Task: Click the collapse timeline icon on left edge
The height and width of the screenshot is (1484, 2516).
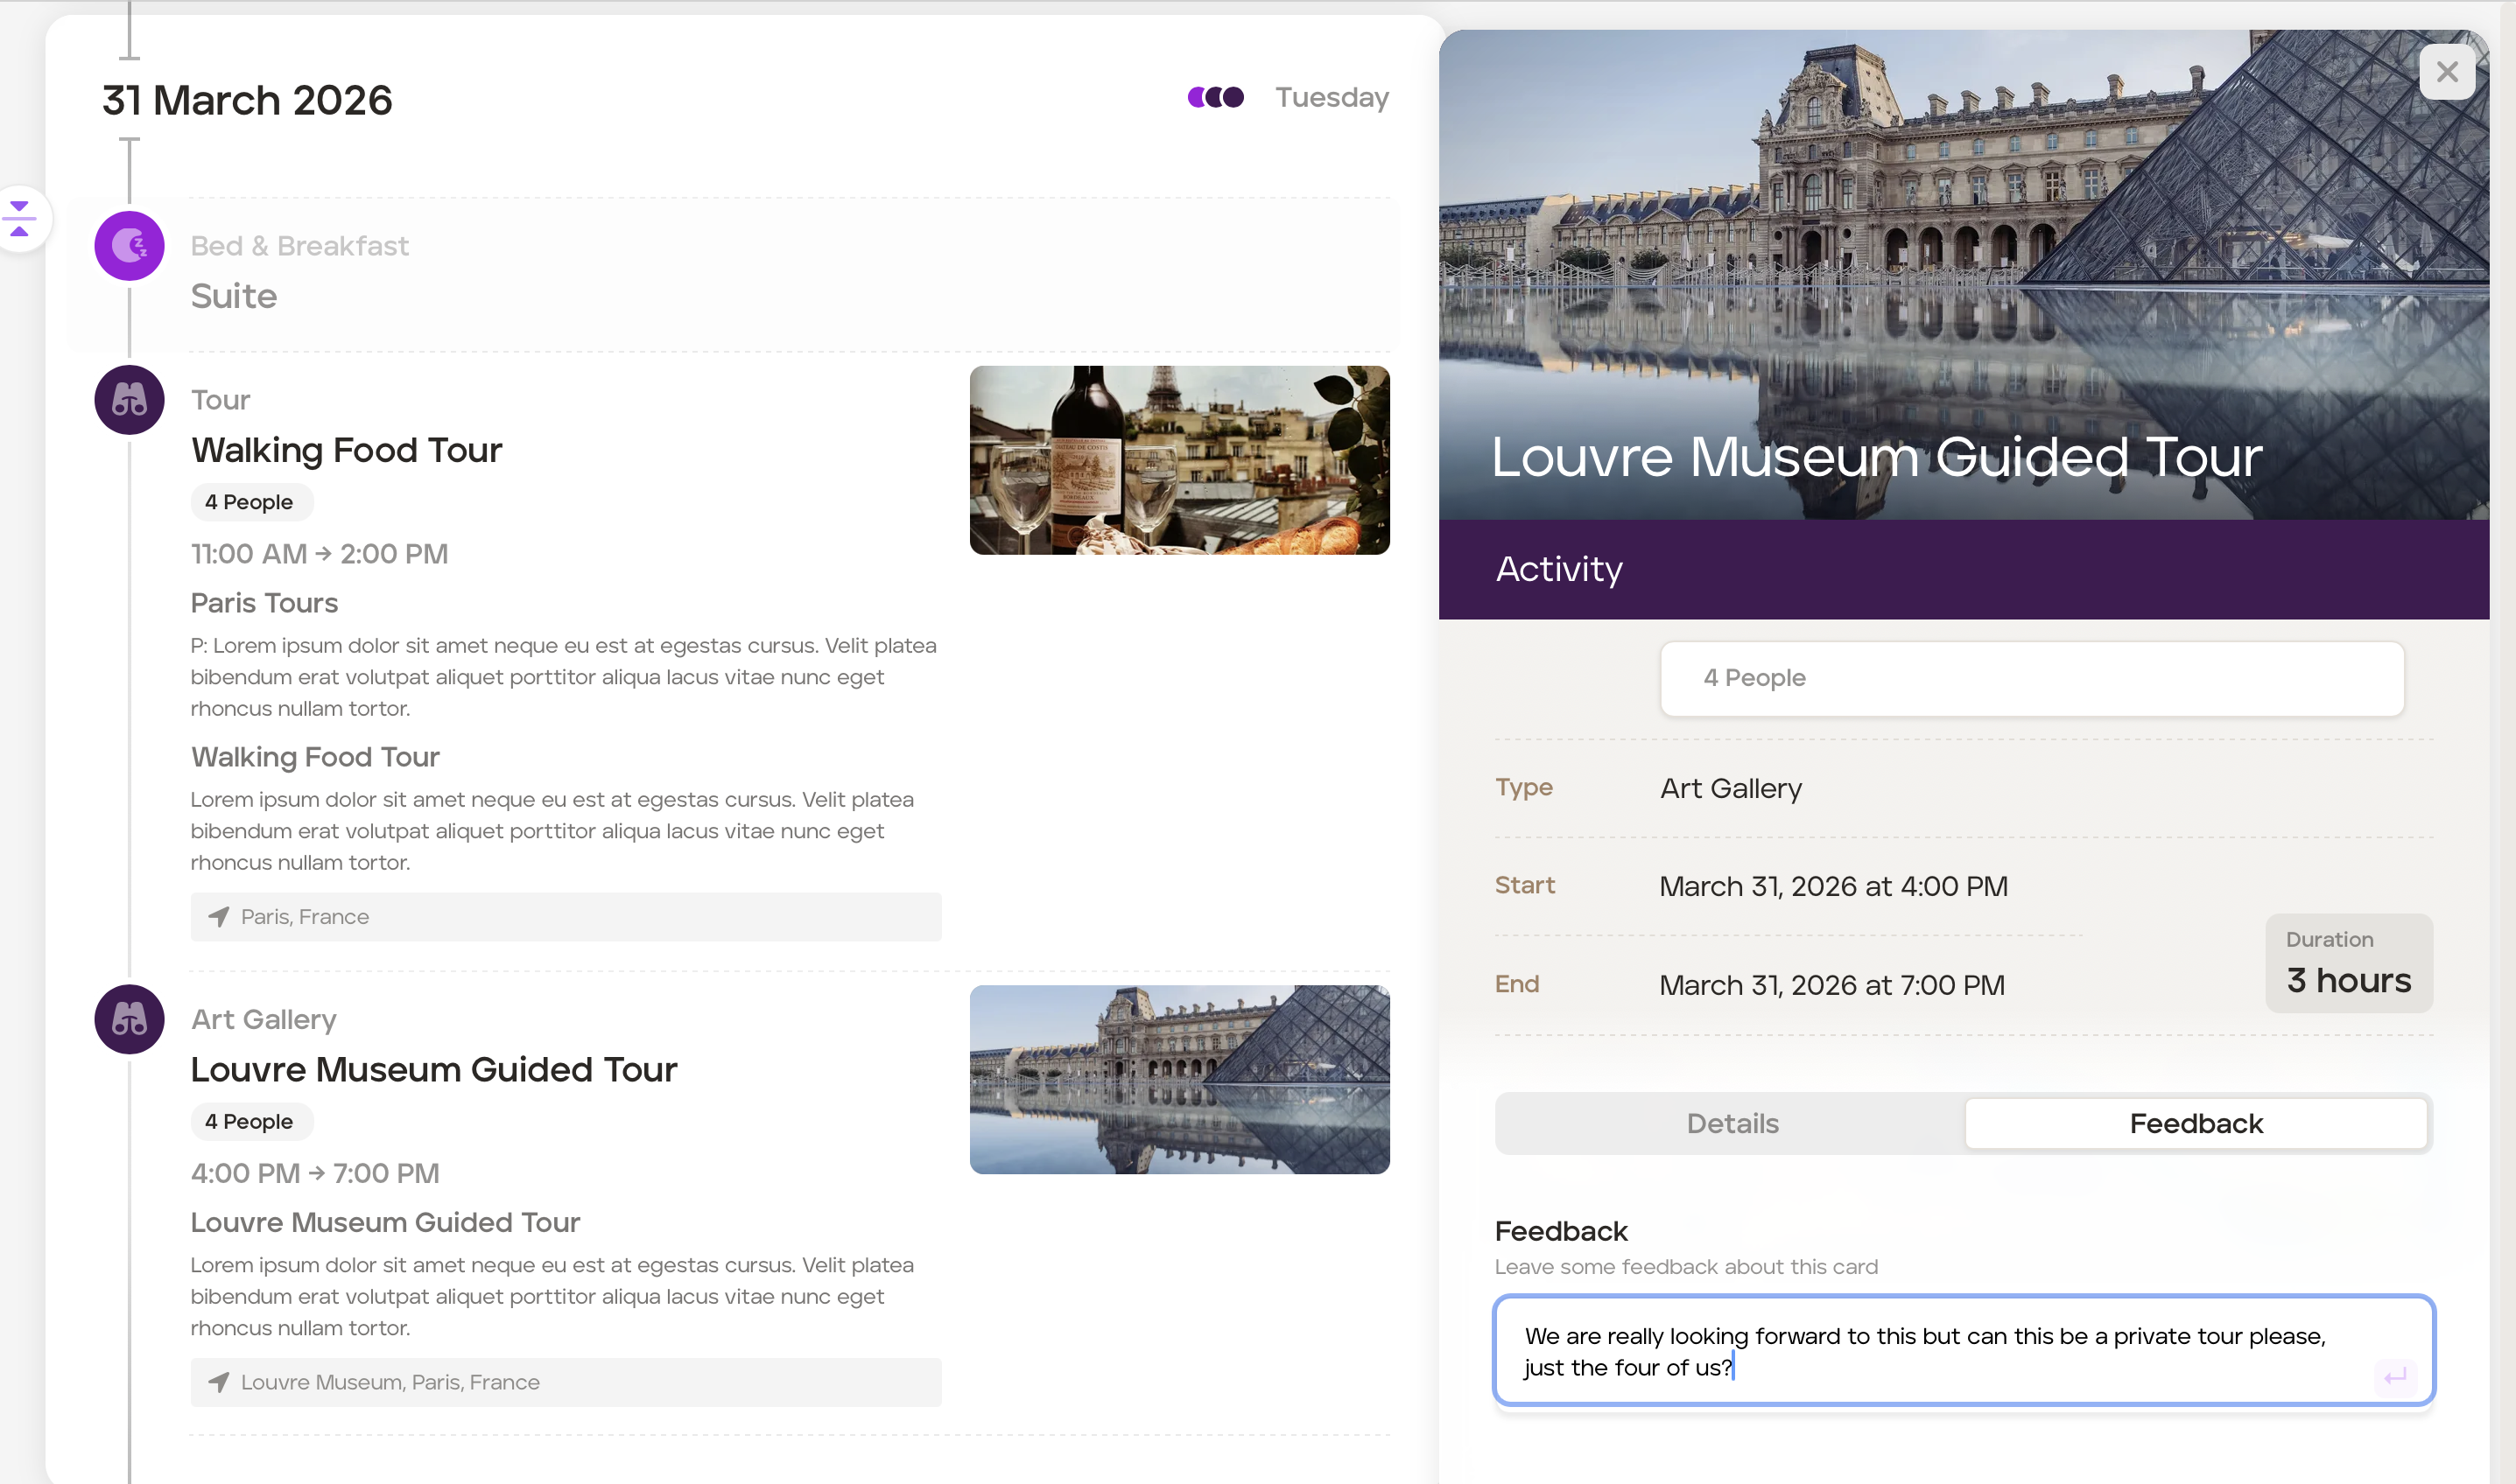Action: coord(20,218)
